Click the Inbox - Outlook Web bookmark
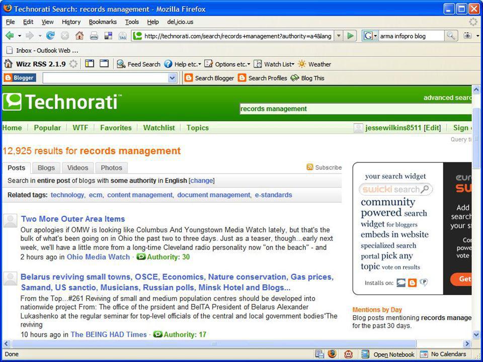 coord(42,50)
